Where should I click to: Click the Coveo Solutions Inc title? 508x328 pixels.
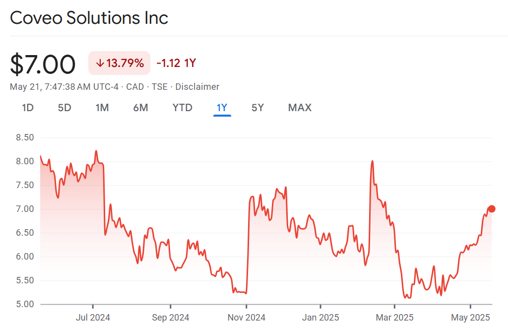click(x=89, y=18)
